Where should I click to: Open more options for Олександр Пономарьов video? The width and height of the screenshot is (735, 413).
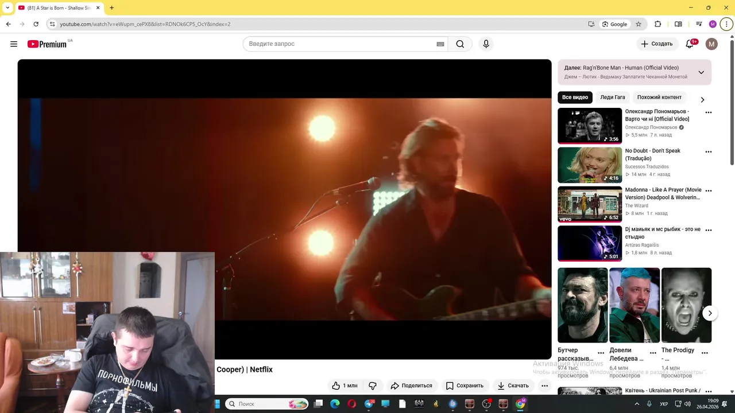[x=708, y=112]
